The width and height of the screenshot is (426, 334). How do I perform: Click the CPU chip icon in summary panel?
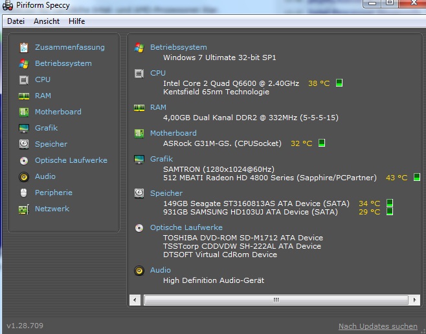[139, 74]
